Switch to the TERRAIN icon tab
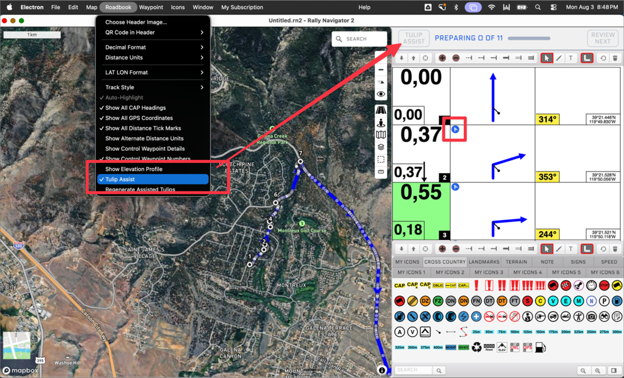Image resolution: width=624 pixels, height=378 pixels. [x=516, y=262]
